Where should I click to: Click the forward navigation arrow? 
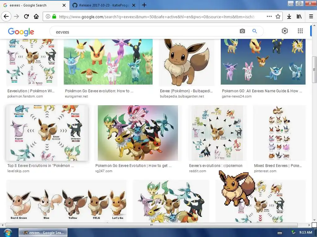[x=16, y=16]
